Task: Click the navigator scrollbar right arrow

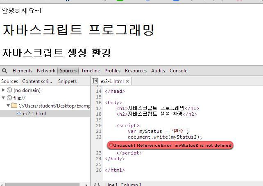Action: (x=86, y=185)
